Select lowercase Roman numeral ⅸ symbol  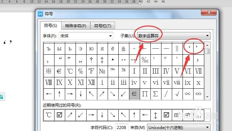click(x=188, y=83)
